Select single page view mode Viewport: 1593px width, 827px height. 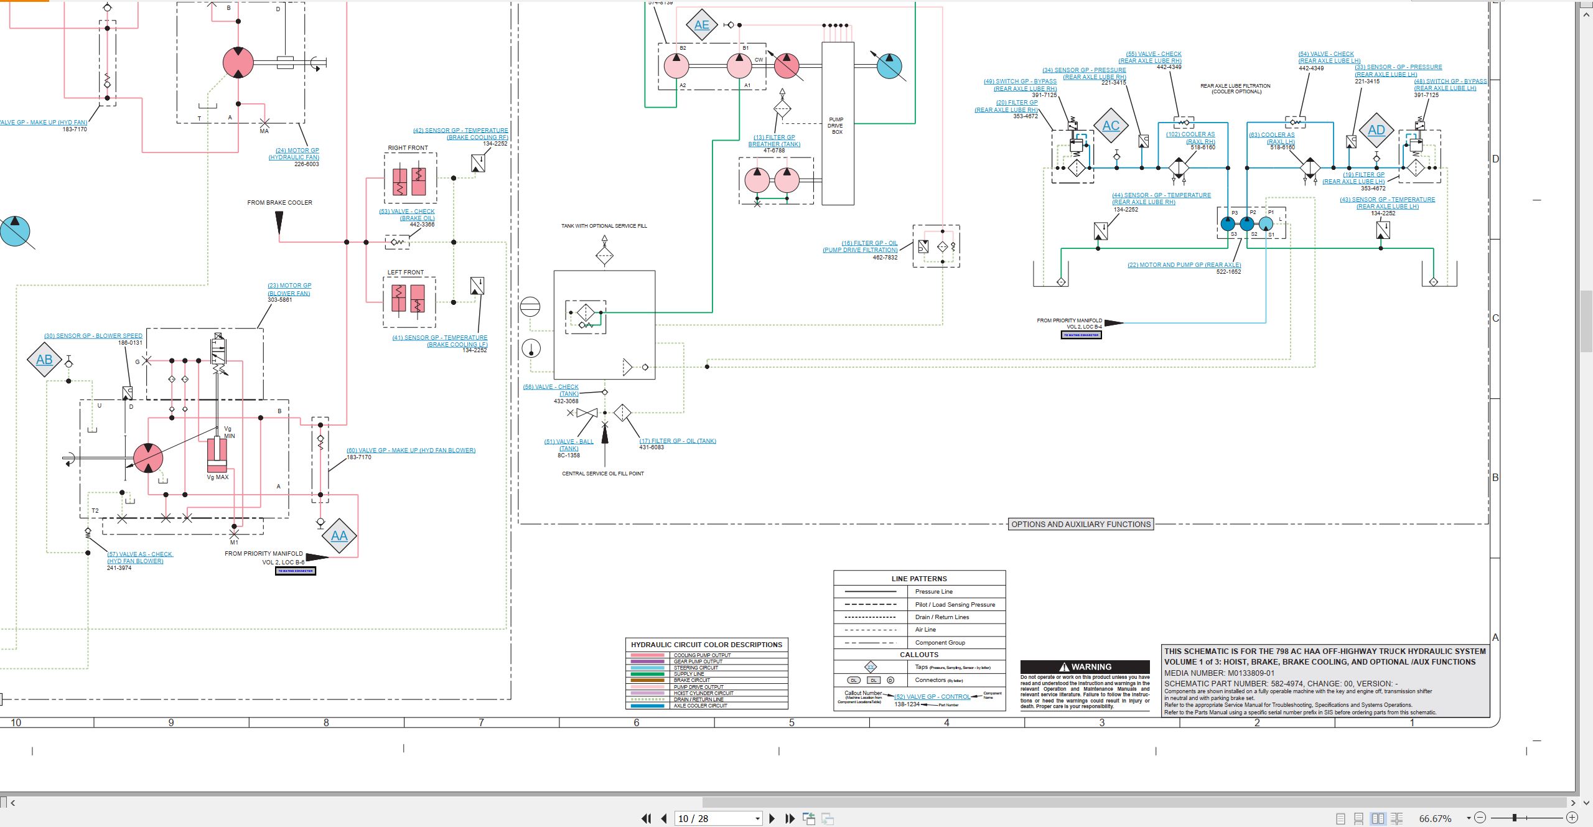click(x=1340, y=819)
